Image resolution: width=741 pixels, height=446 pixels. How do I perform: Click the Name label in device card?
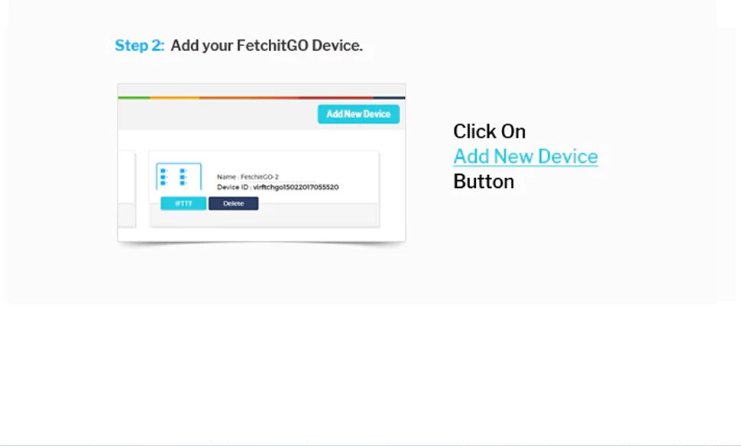[228, 176]
